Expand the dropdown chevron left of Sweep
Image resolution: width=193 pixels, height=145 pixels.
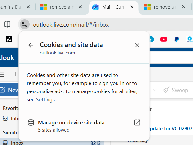pos(155,90)
